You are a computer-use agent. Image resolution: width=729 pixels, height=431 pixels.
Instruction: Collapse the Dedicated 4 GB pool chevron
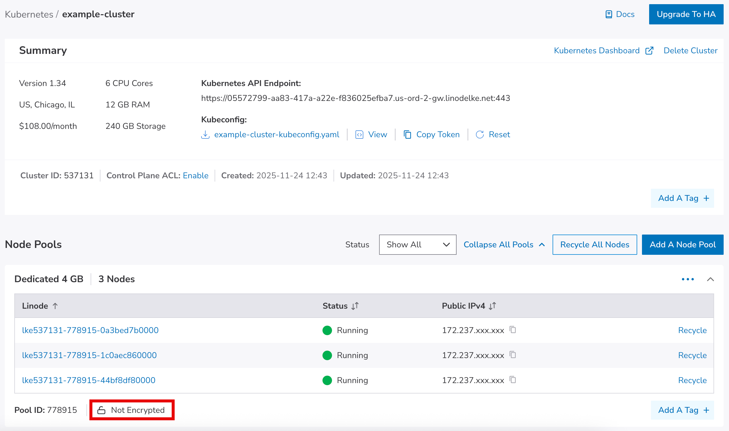pos(710,279)
